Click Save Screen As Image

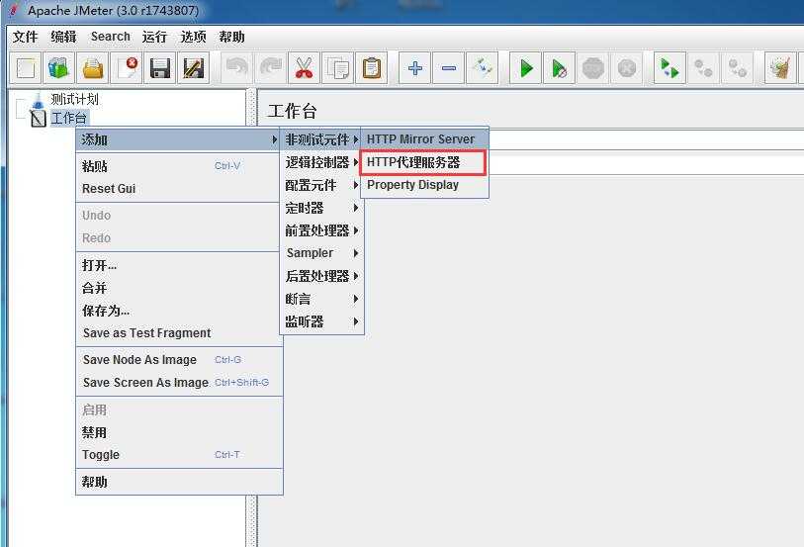click(179, 383)
